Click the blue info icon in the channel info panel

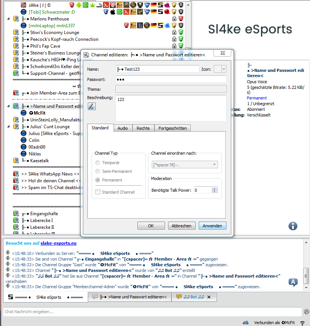coord(293,226)
